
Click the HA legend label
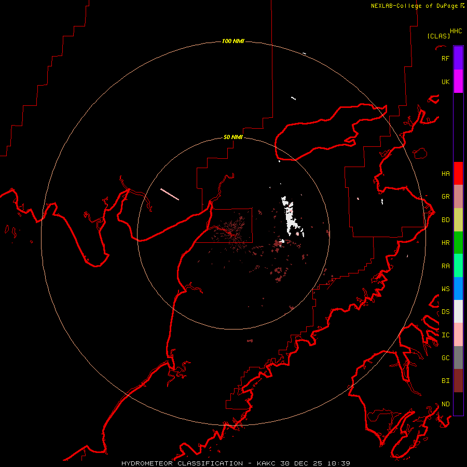click(x=445, y=174)
